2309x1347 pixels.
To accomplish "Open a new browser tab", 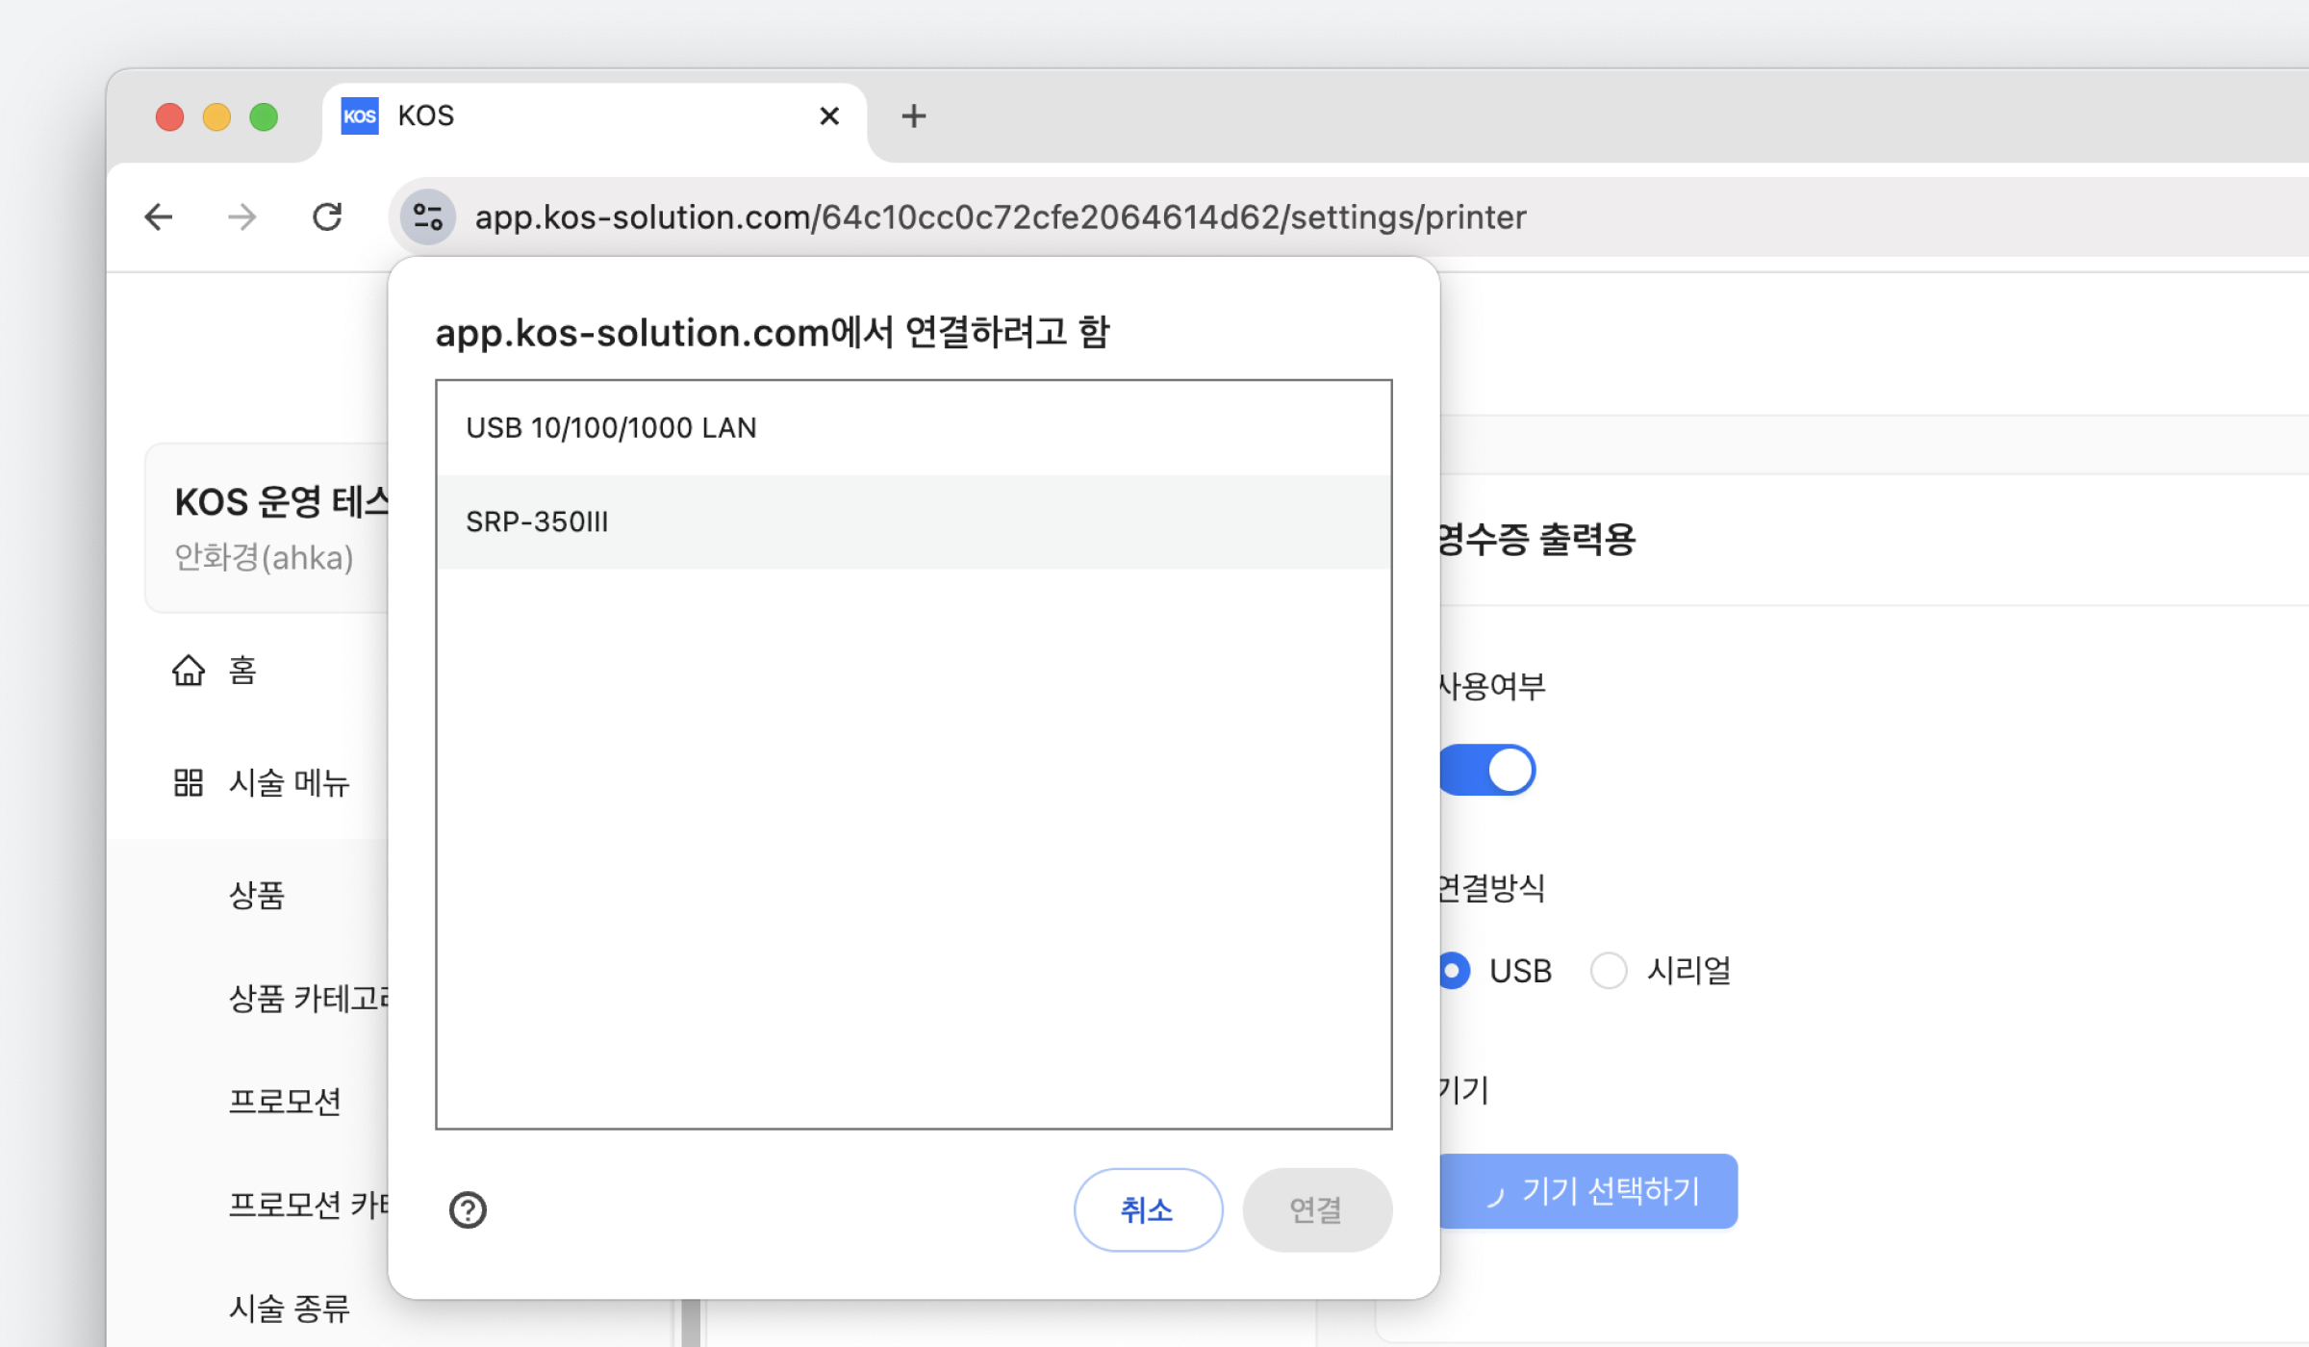I will click(913, 116).
